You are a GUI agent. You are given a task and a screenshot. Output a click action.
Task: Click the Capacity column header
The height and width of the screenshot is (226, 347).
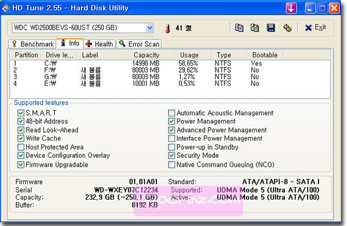tap(152, 55)
